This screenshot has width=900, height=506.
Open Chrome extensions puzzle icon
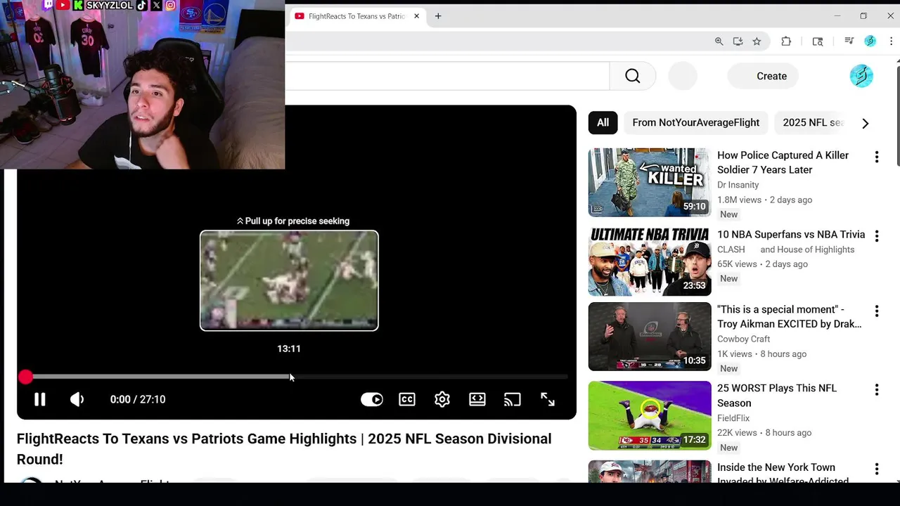click(786, 41)
